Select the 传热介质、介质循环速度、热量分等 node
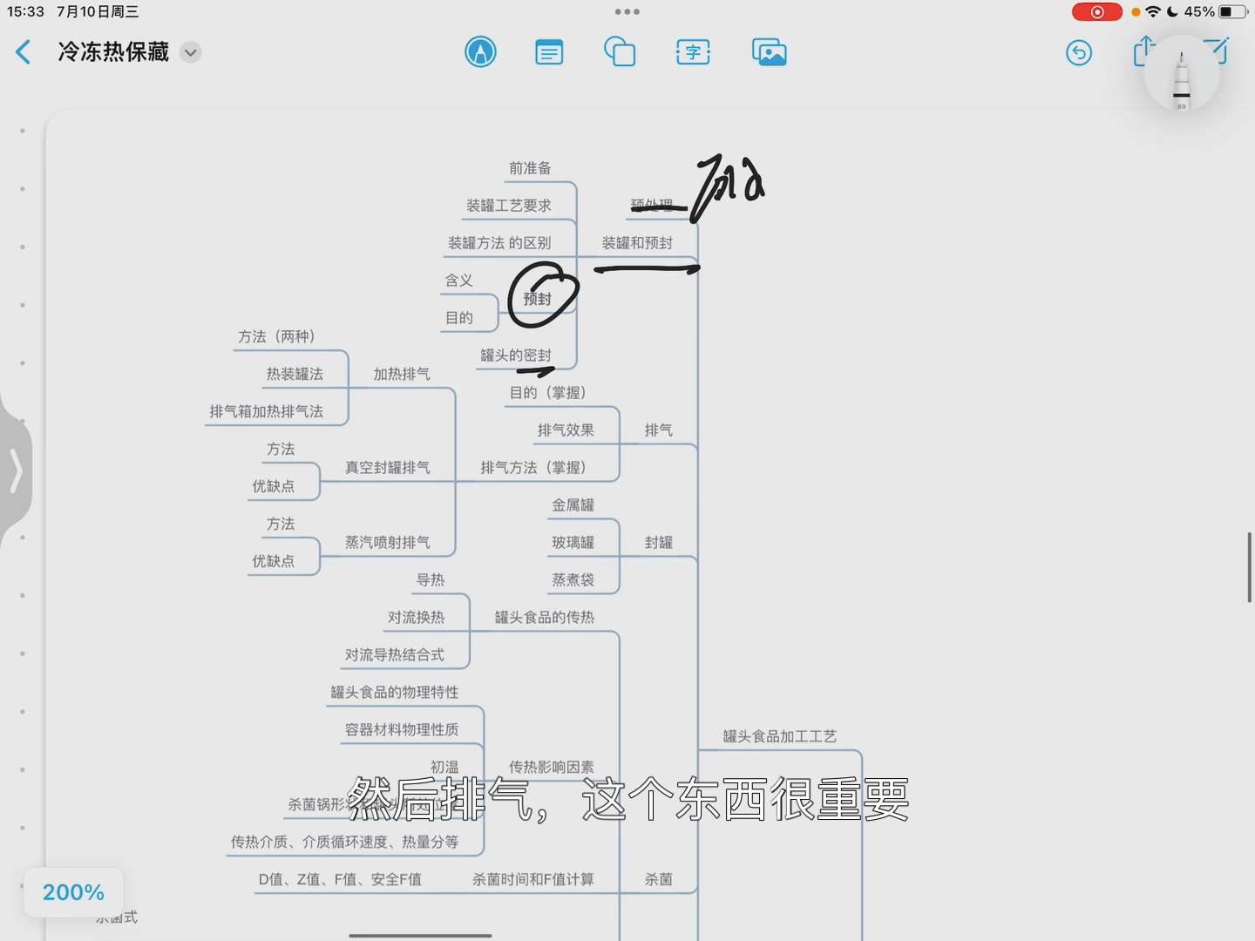1255x941 pixels. click(344, 843)
